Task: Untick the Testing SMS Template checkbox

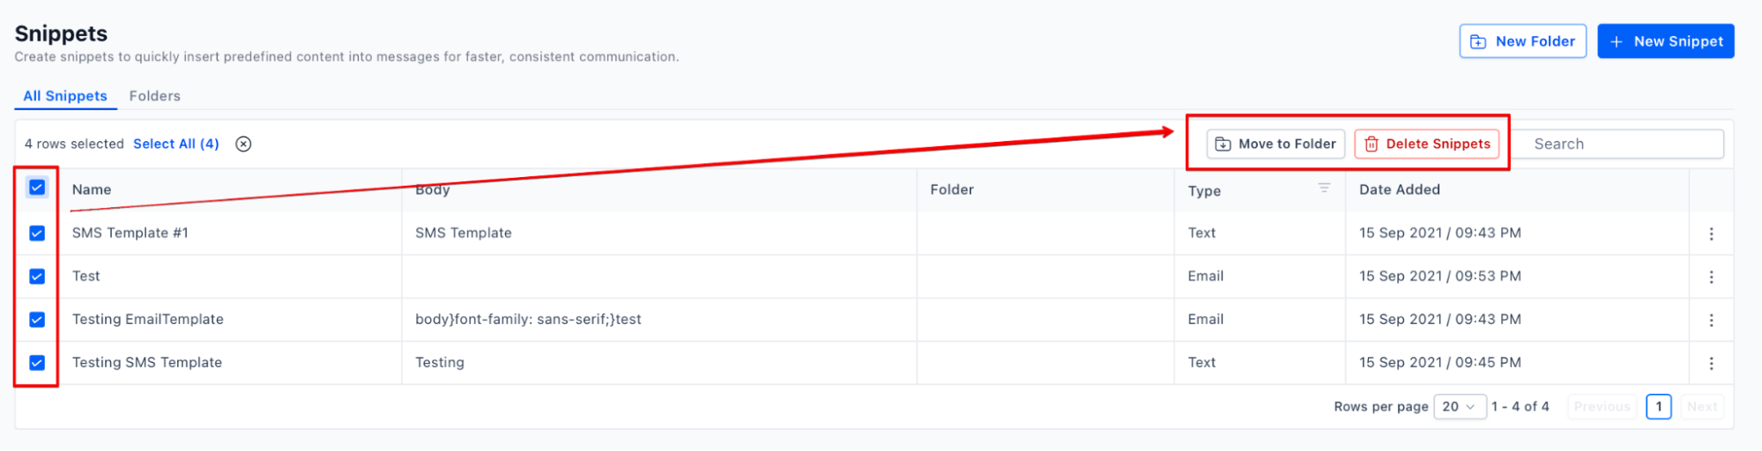Action: (x=37, y=363)
